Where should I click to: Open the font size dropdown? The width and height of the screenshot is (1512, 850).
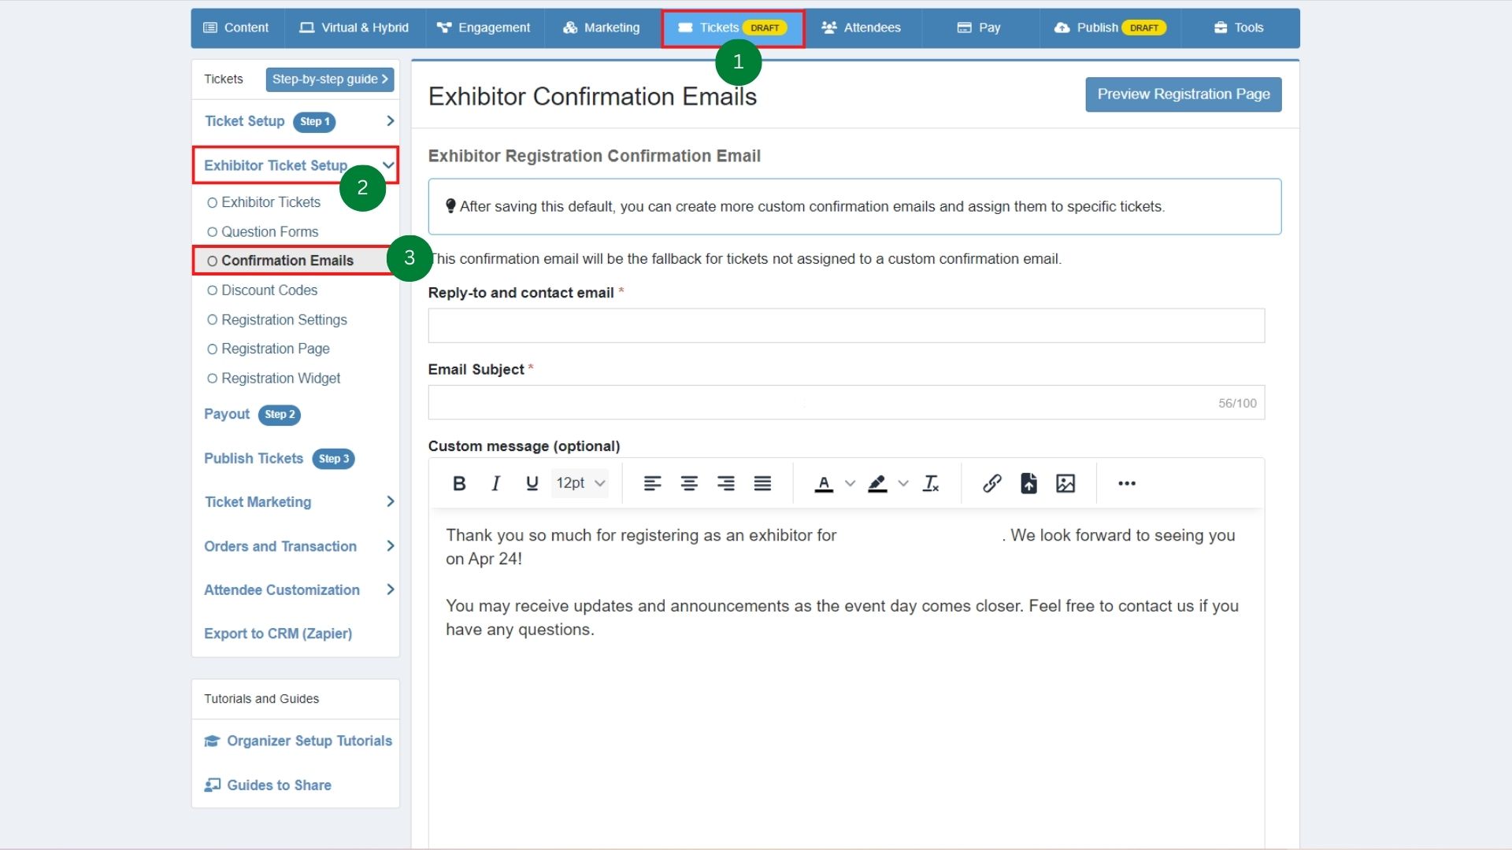click(x=580, y=483)
